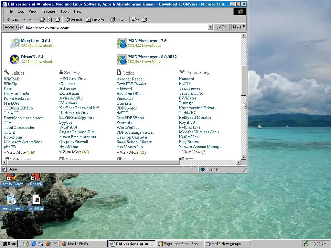The image size is (331, 248).
Task: Open the Acrobat Reader link
Action: 130,79
